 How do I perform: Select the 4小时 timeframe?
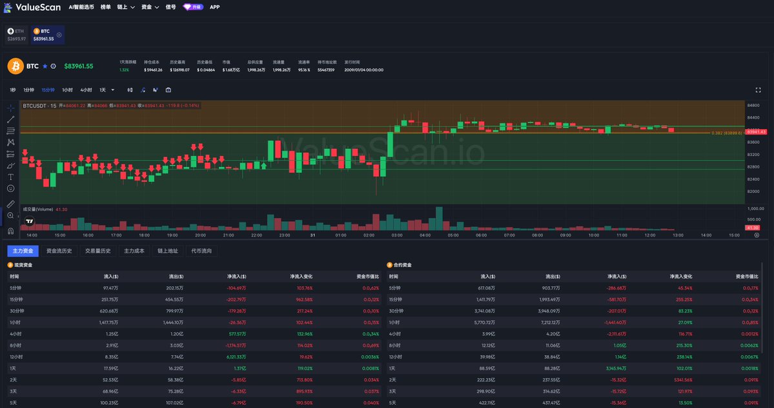(87, 90)
